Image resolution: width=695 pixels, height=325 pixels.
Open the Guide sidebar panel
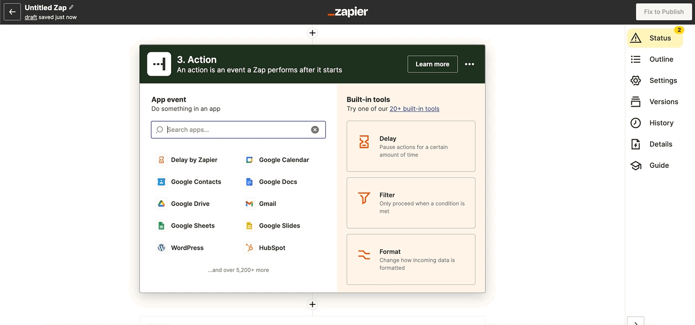click(x=650, y=165)
